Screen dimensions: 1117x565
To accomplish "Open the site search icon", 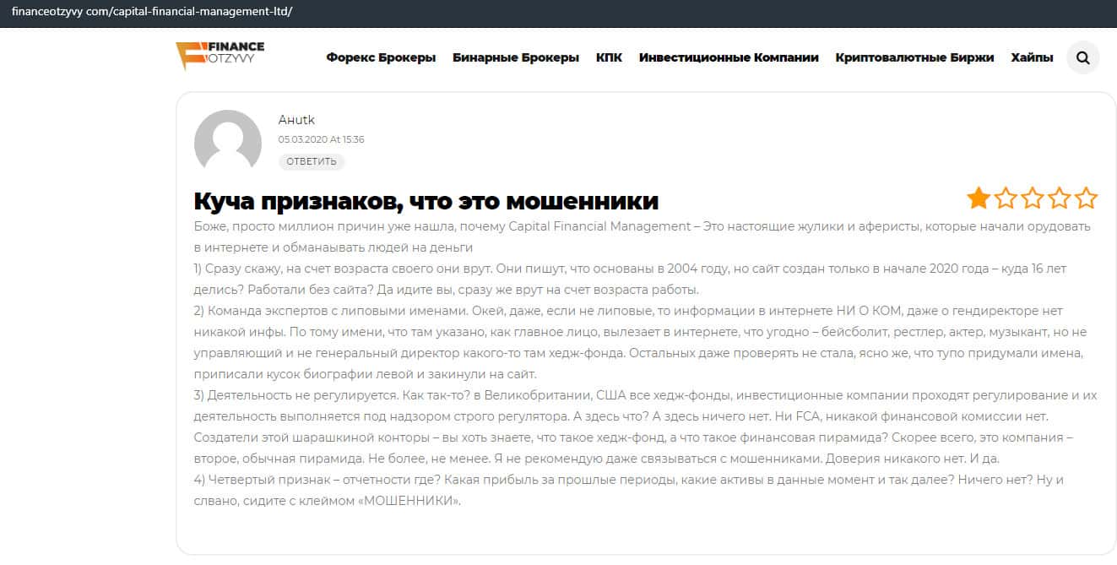I will click(1083, 57).
